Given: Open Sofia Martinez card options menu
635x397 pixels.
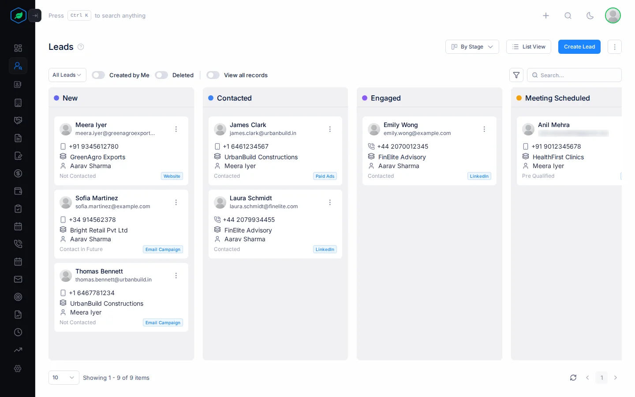Looking at the screenshot, I should (176, 202).
